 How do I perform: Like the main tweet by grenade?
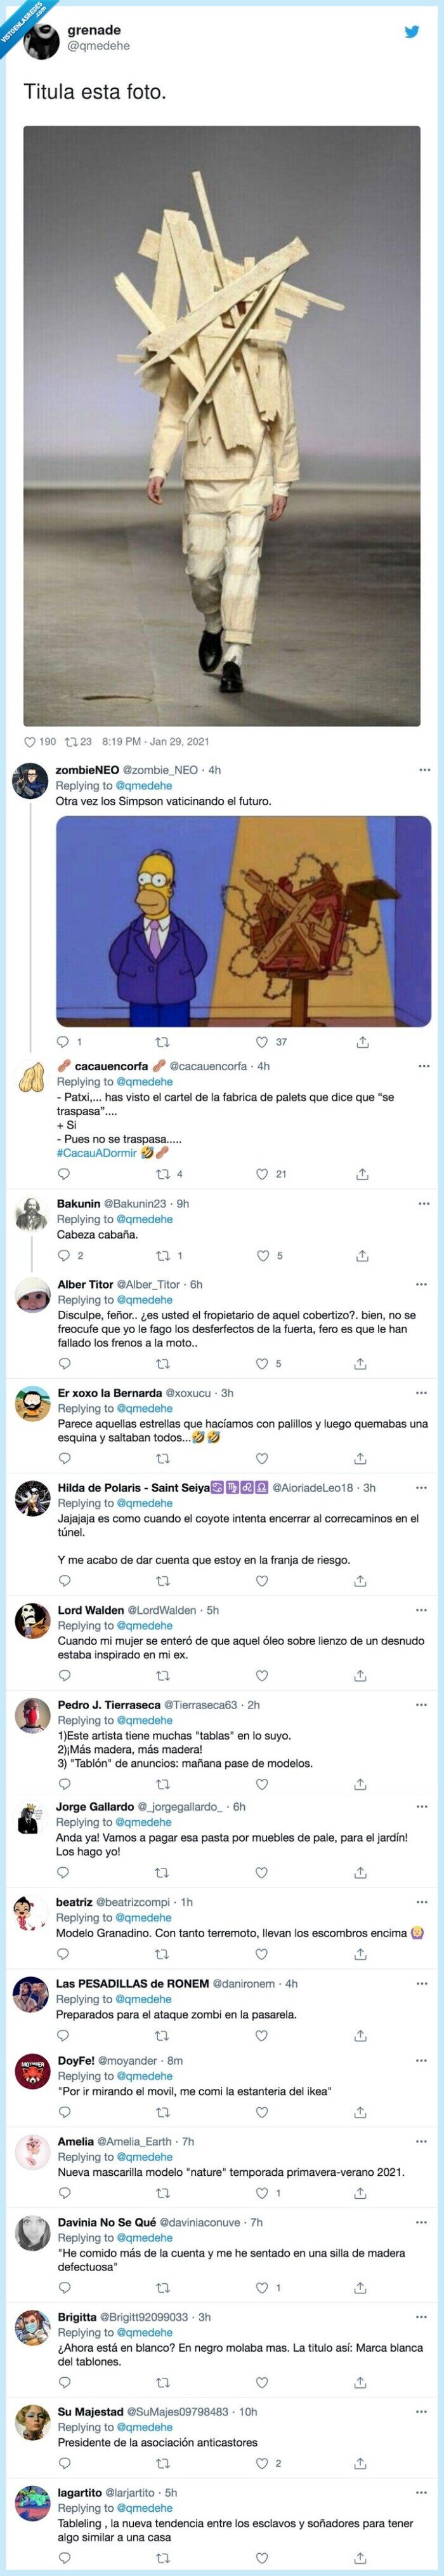pyautogui.click(x=29, y=742)
